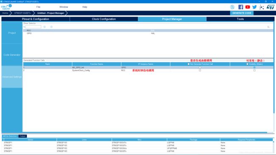Switch to Pinout & Configuration tab
Viewport: 276px width, 155px height.
(36, 19)
